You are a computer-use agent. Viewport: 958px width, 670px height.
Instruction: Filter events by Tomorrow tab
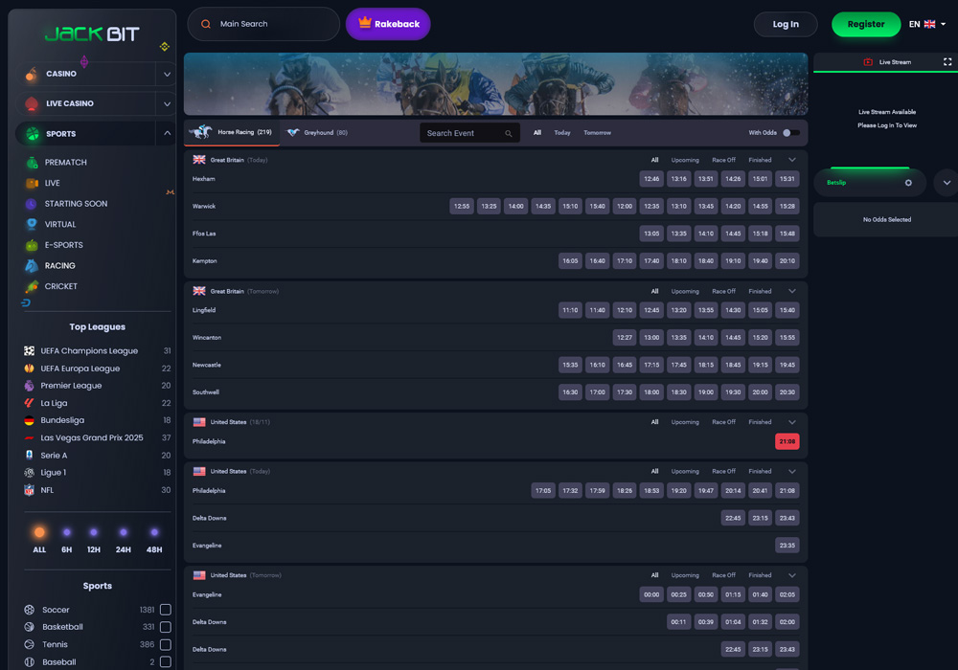click(597, 133)
